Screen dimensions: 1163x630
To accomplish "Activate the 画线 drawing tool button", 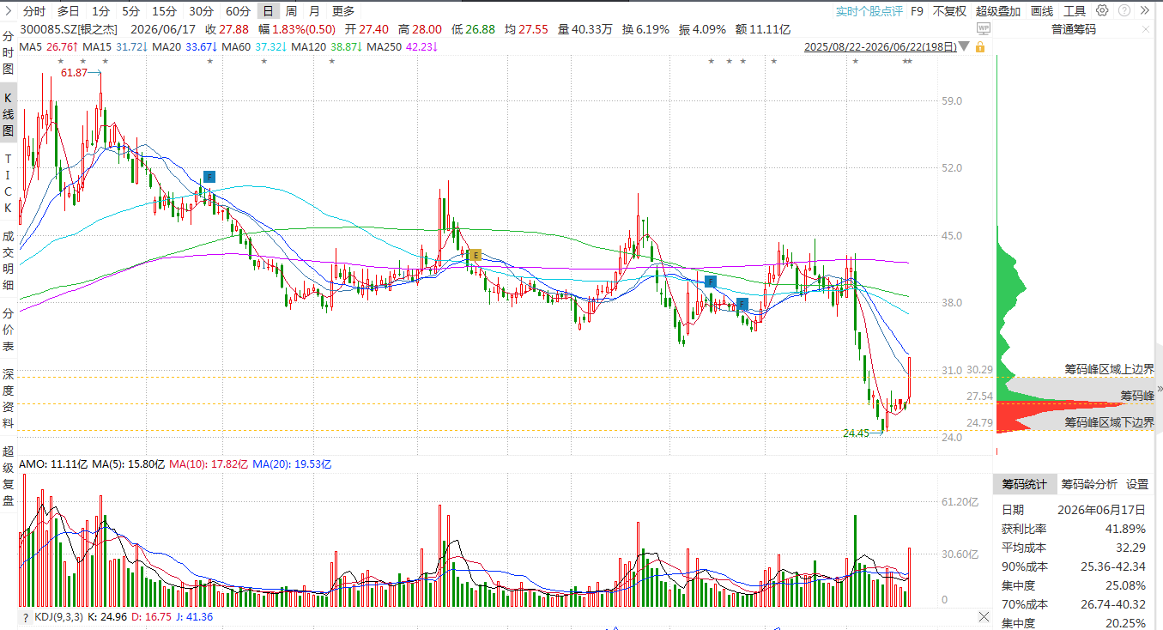I will [1042, 11].
